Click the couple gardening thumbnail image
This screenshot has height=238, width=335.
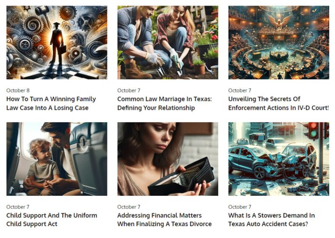167,43
